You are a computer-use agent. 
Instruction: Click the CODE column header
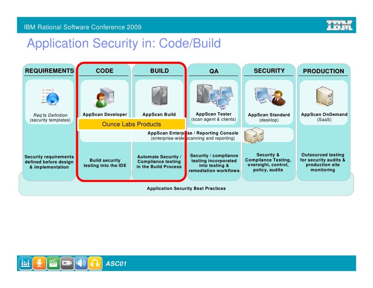(x=105, y=71)
